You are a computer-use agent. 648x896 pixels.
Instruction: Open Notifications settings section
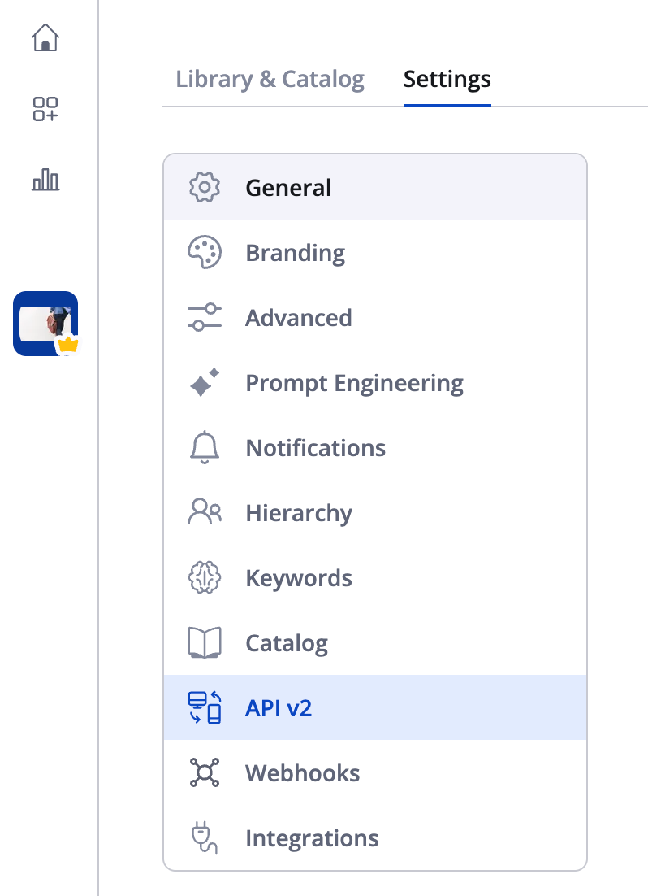(315, 448)
